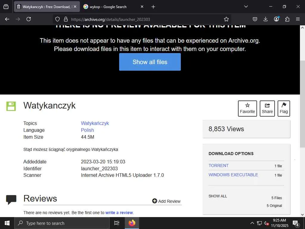Click the taskbar search box
Screen dimensions: 305x229
click(62, 223)
